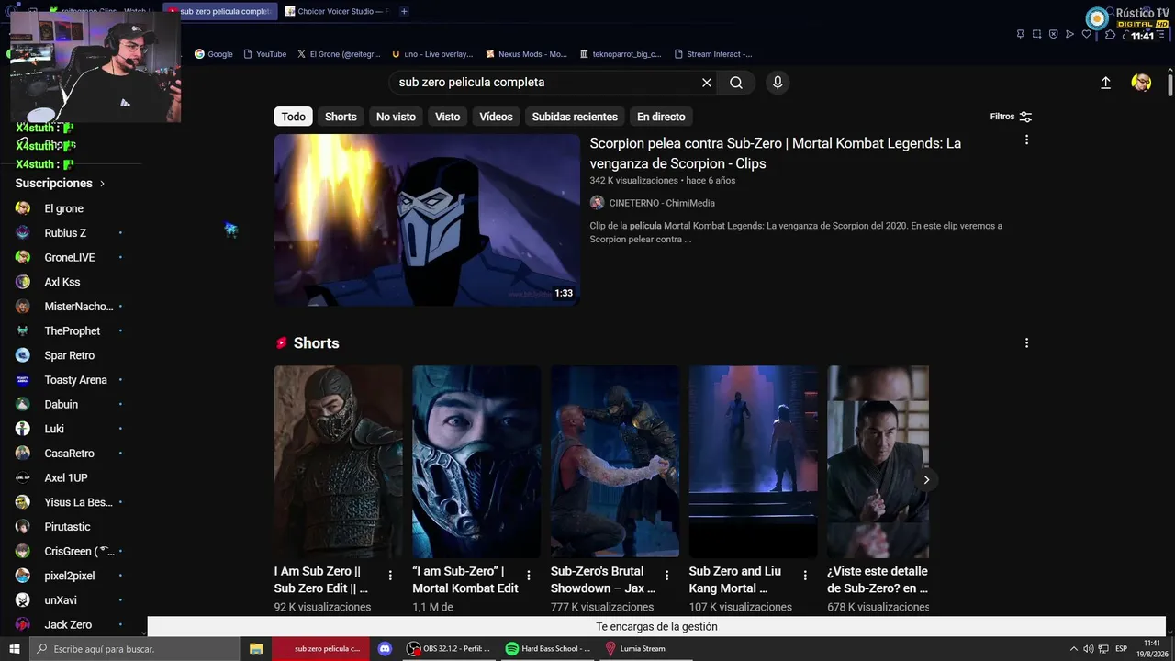The width and height of the screenshot is (1175, 661).
Task: Select the En directo filter chip
Action: (661, 117)
